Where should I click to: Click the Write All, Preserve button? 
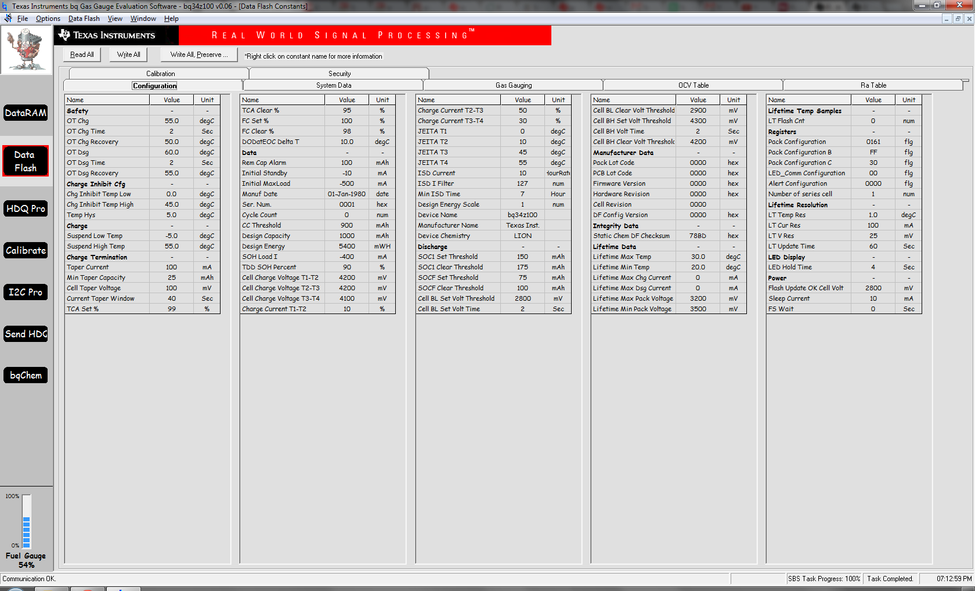click(x=199, y=55)
